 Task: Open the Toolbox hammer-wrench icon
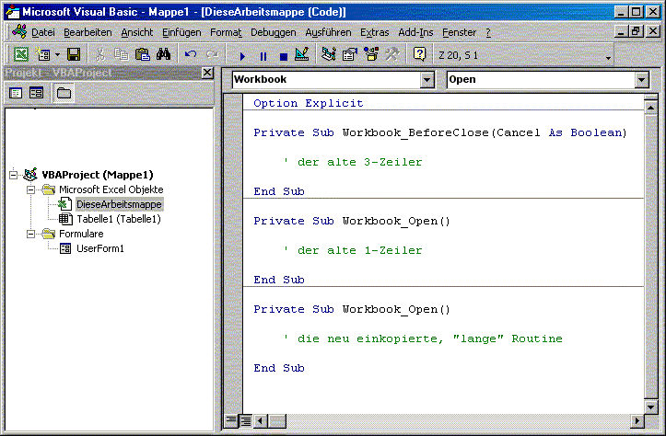[392, 54]
